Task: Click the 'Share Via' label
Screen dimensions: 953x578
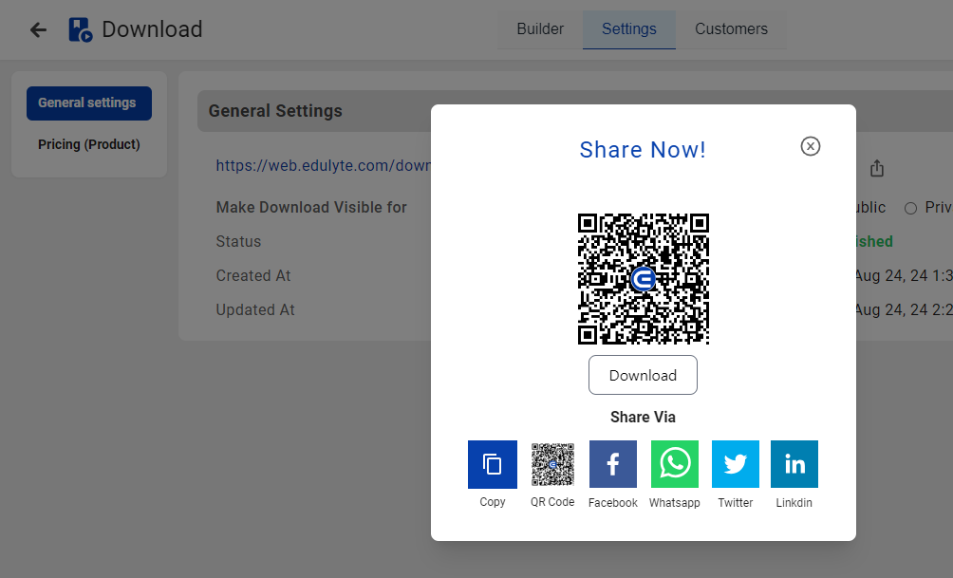Action: coord(643,417)
